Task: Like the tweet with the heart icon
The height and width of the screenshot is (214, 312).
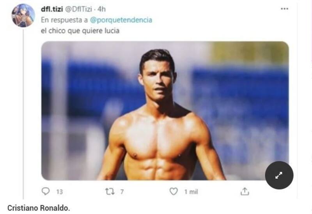Action: [x=174, y=191]
